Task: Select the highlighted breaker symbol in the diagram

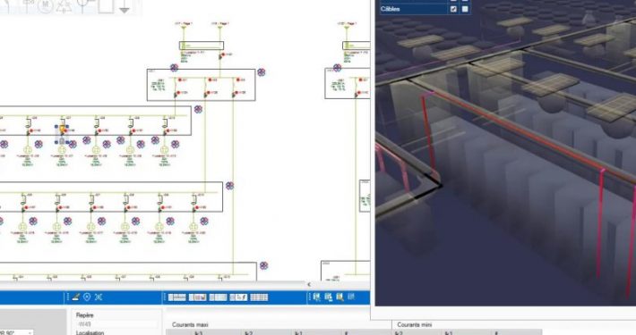Action: point(62,135)
